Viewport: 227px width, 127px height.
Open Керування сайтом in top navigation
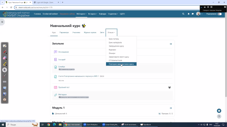pos(67,14)
